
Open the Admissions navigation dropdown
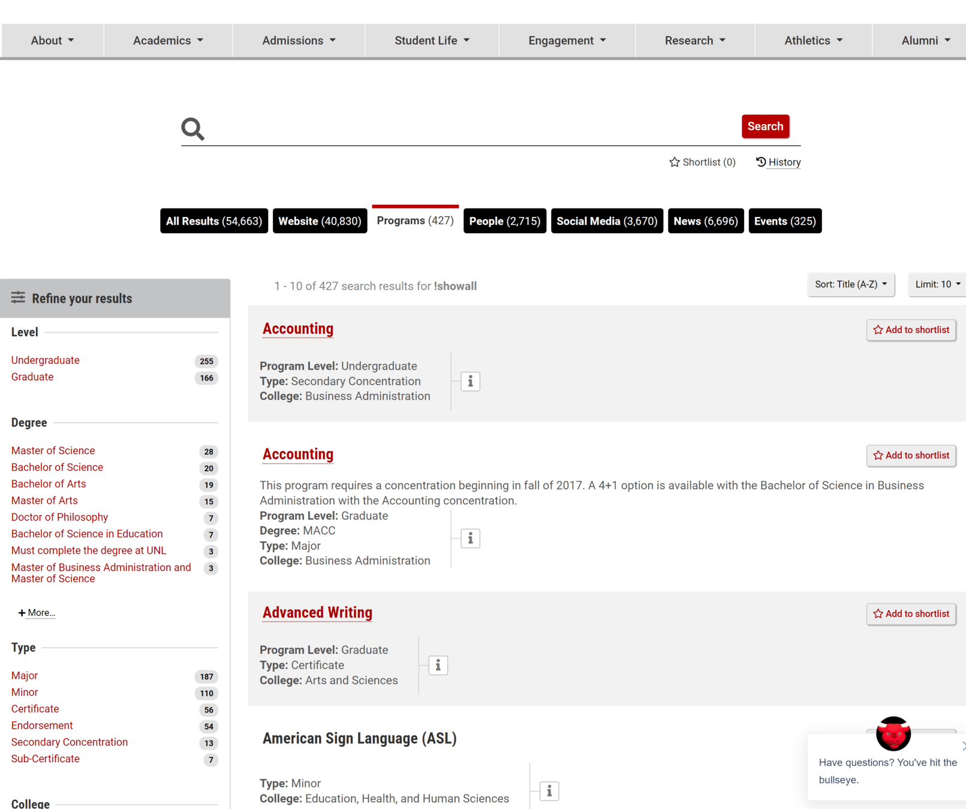click(299, 40)
